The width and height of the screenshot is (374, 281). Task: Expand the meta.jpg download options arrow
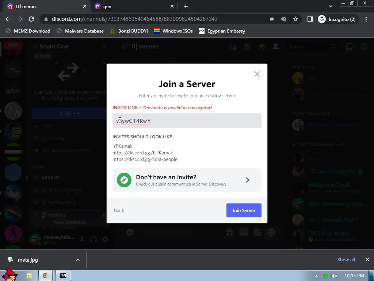pyautogui.click(x=78, y=260)
